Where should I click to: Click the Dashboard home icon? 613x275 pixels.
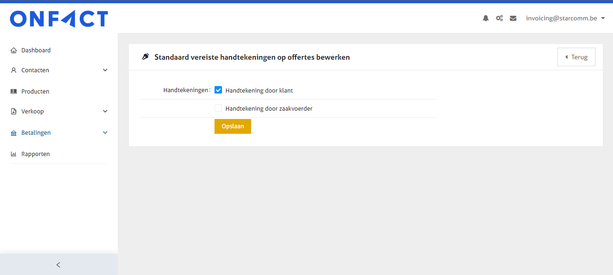[x=13, y=50]
